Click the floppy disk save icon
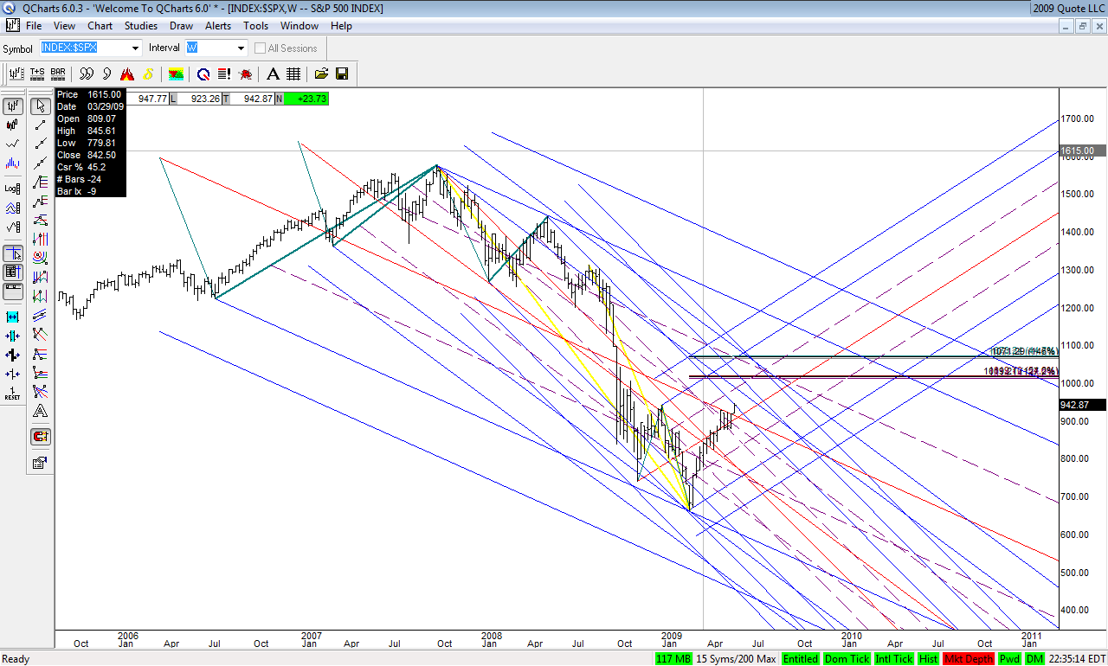The image size is (1108, 666). pos(342,74)
